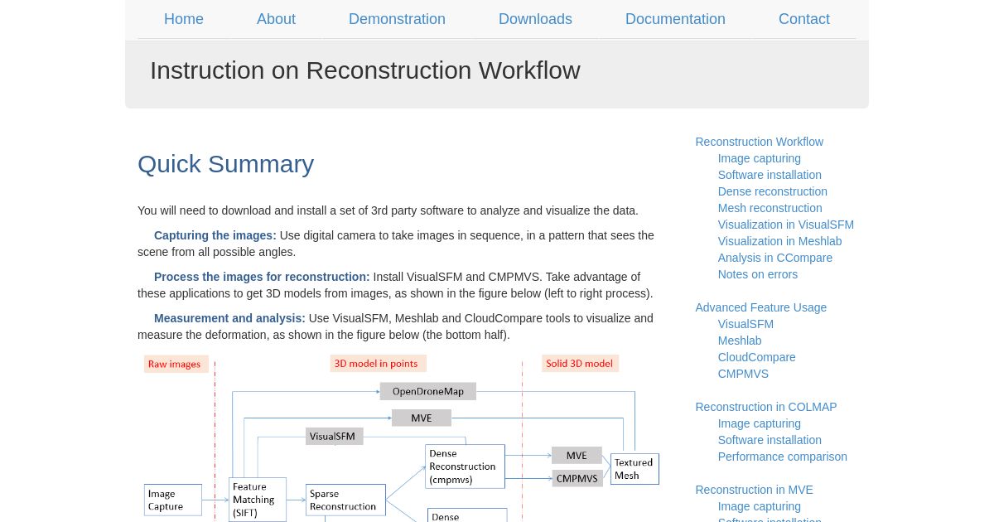Click 'Solid 3D model' diagram label
Image resolution: width=994 pixels, height=522 pixels.
[580, 364]
